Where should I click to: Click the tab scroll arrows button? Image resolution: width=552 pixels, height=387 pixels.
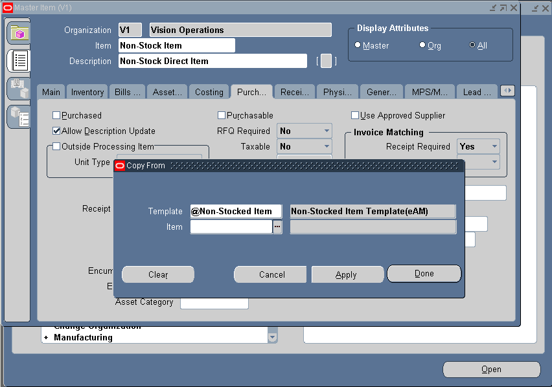507,91
